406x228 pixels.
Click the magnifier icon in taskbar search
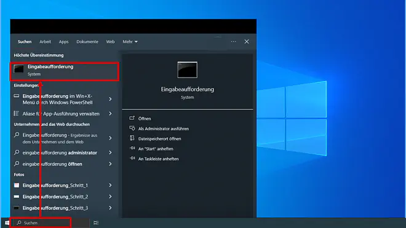(19, 222)
